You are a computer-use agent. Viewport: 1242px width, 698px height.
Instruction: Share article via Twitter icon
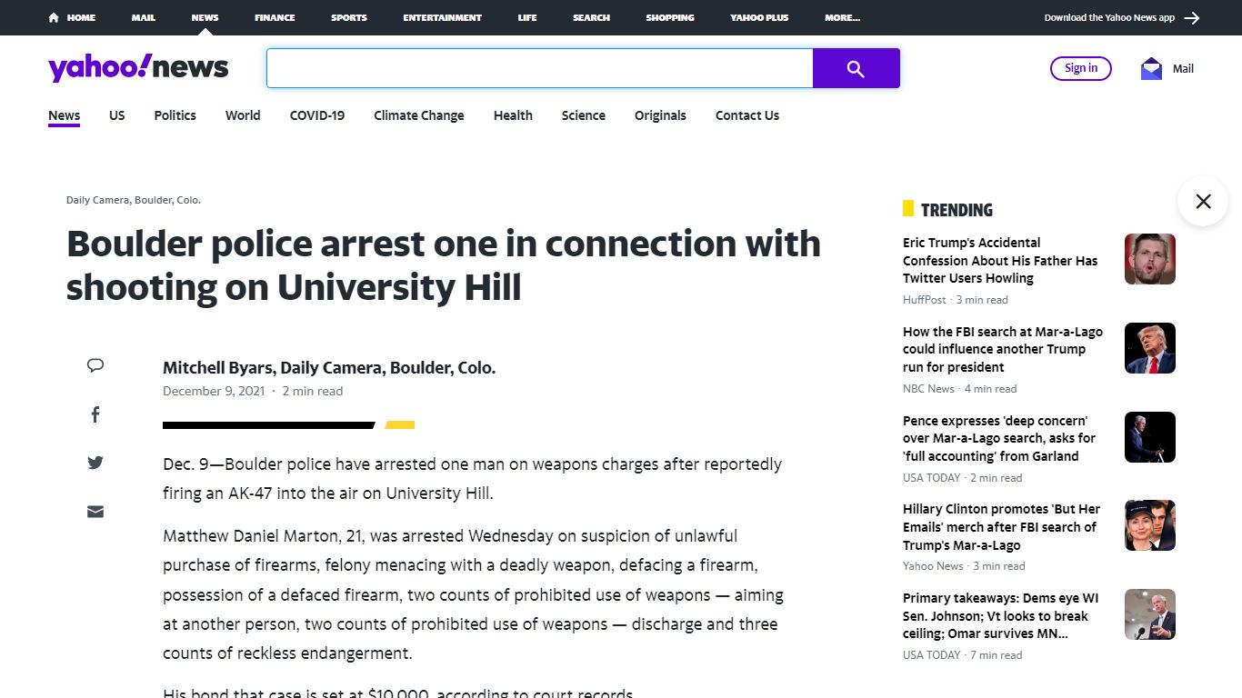pos(95,463)
